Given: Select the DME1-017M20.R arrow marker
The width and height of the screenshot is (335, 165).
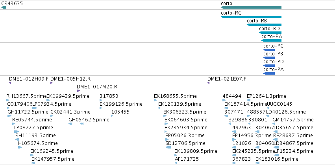Looking at the screenshot, I should click(78, 91).
